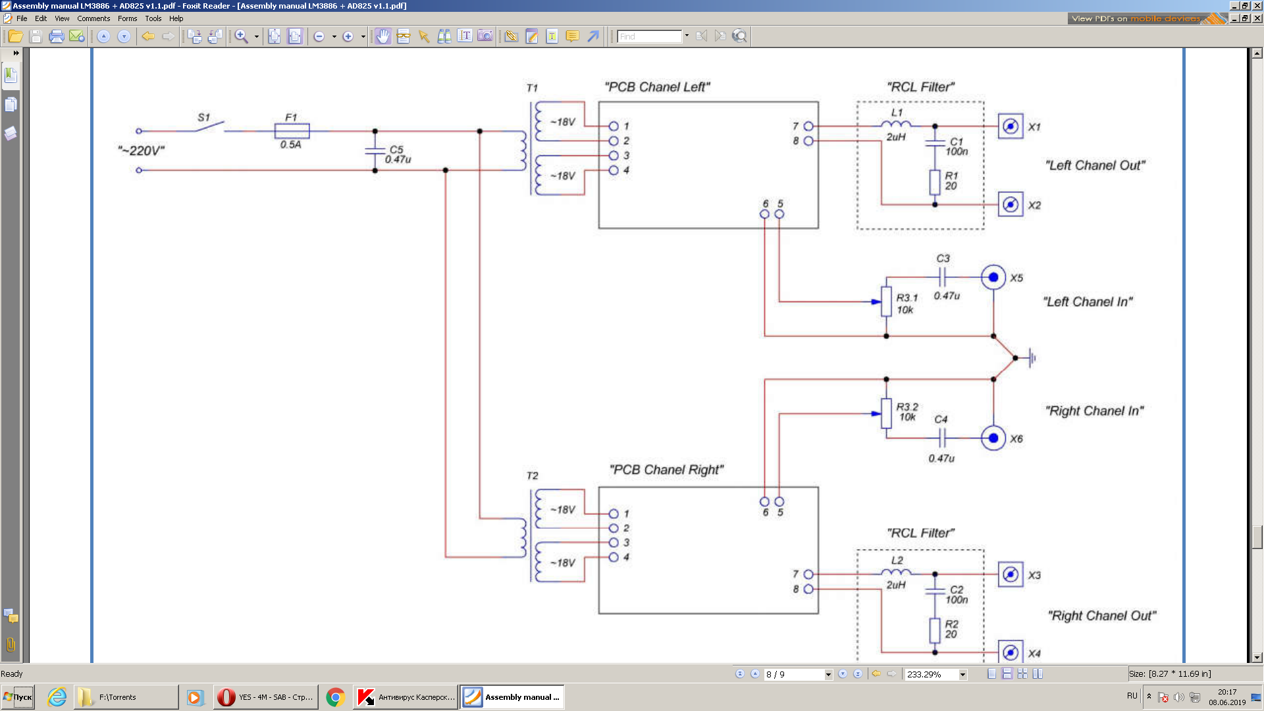Screen dimensions: 1264x711
Task: Click the attach file paperclip icon
Action: 511,36
